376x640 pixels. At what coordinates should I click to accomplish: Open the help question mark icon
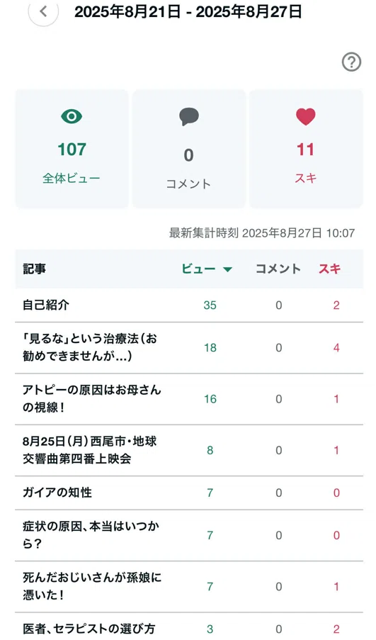pyautogui.click(x=351, y=62)
